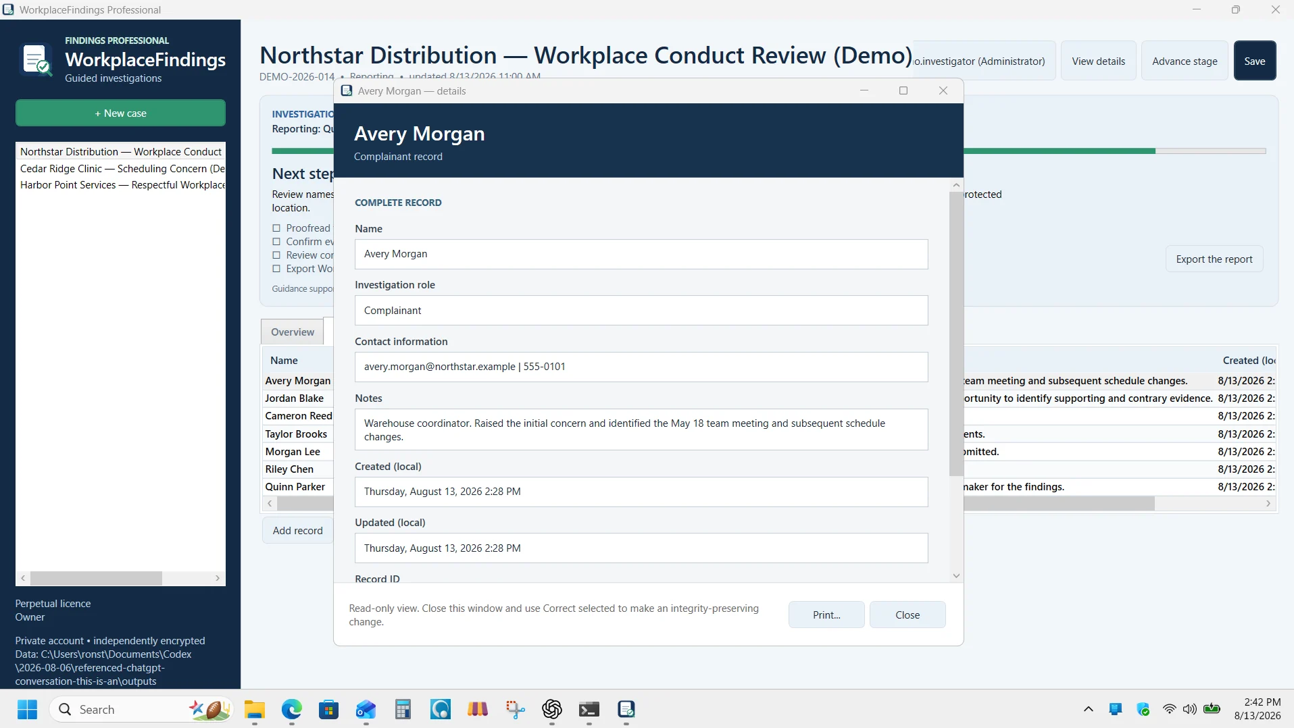Click the dialog scrollbar down arrow
Viewport: 1294px width, 728px height.
click(x=956, y=576)
